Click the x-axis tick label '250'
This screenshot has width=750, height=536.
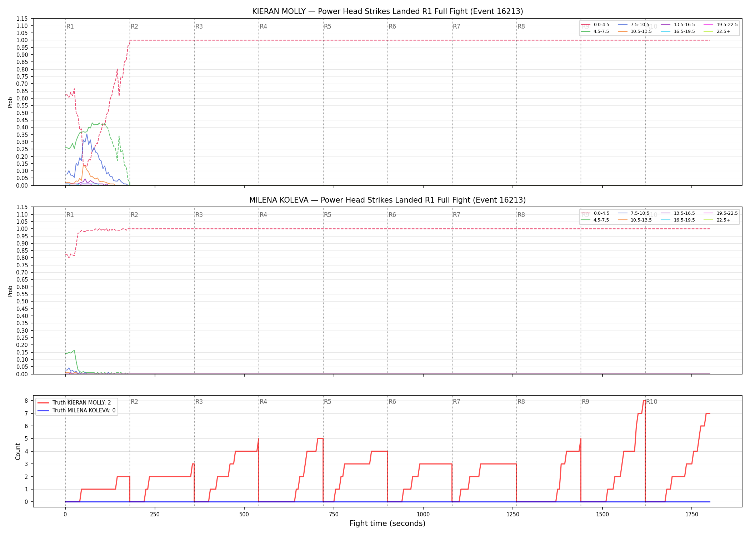click(155, 515)
